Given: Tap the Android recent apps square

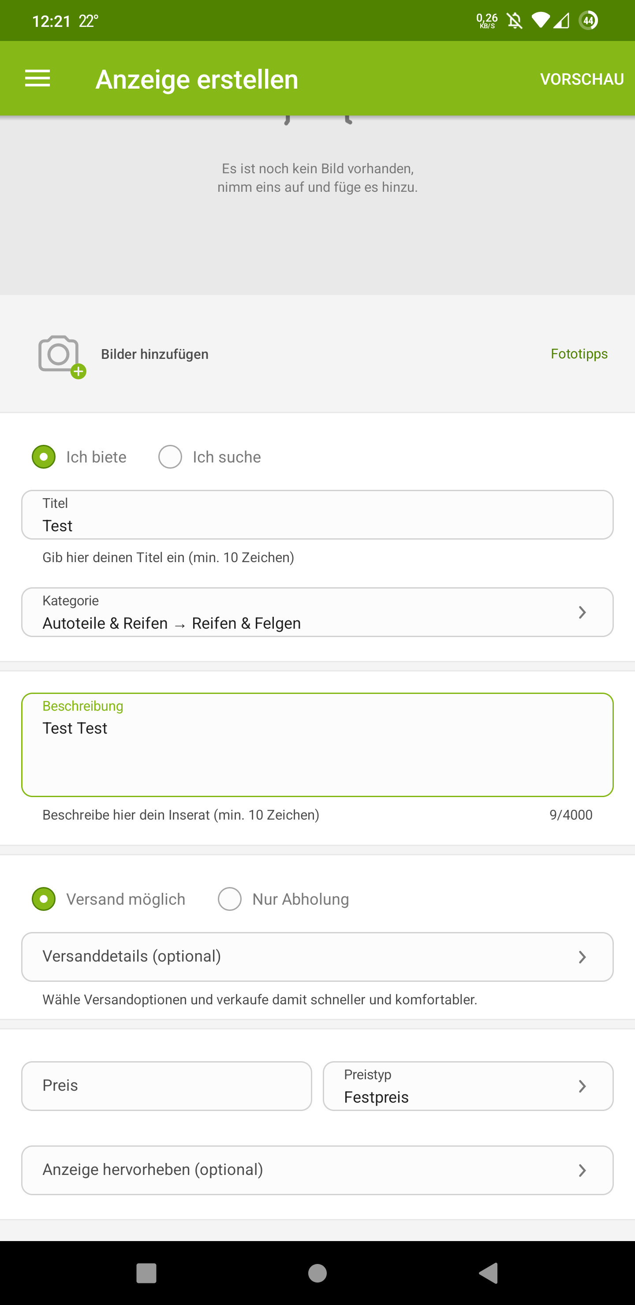Looking at the screenshot, I should [146, 1272].
